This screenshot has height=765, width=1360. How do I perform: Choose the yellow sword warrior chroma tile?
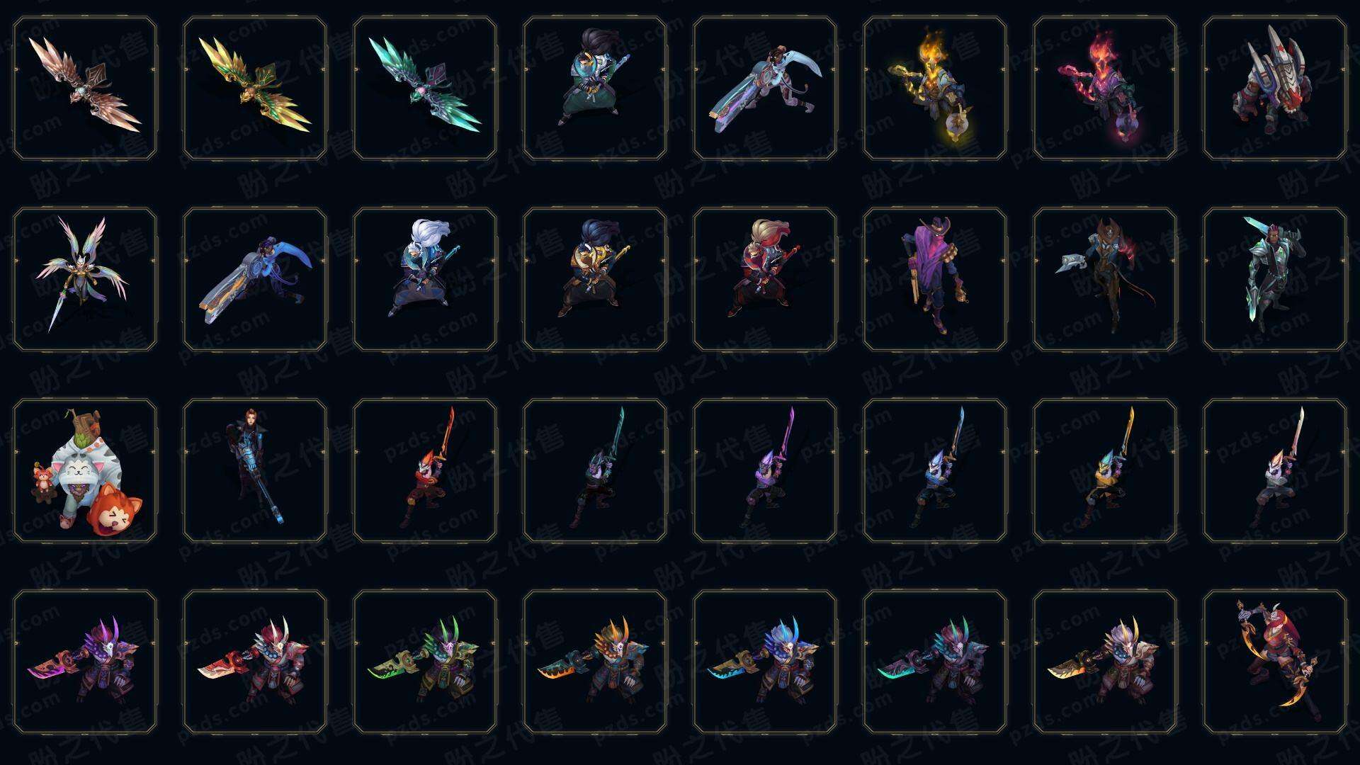coord(1105,470)
